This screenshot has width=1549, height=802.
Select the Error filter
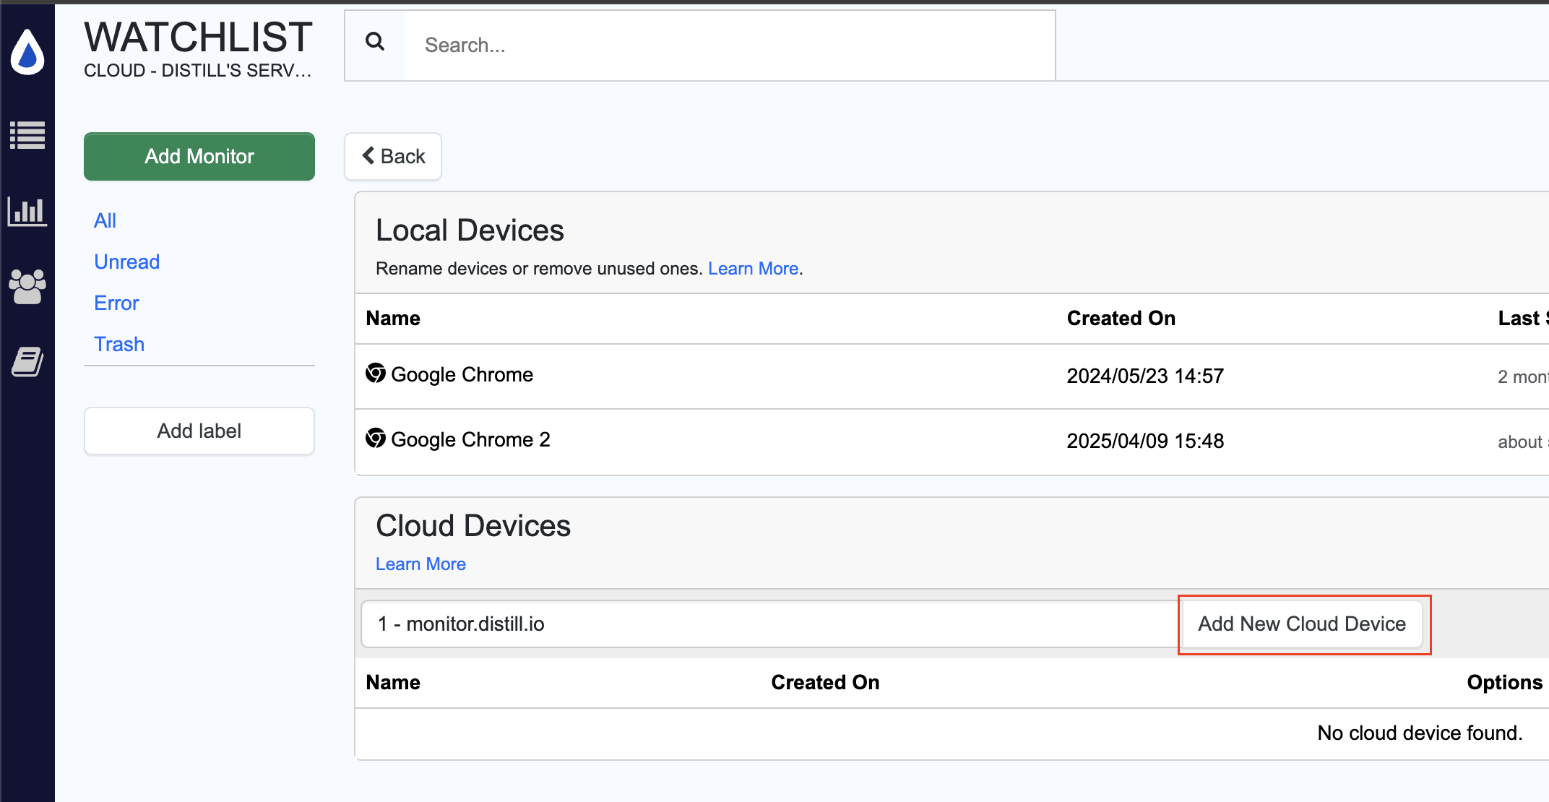[116, 303]
